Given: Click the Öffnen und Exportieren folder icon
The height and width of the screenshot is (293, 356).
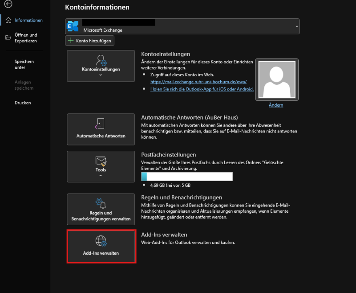Looking at the screenshot, I should [x=8, y=38].
